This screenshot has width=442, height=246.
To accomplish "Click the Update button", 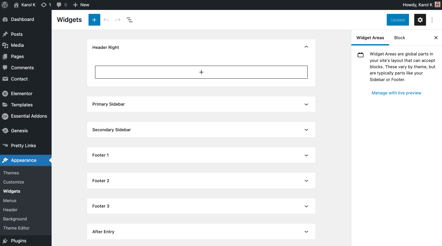I will click(398, 20).
